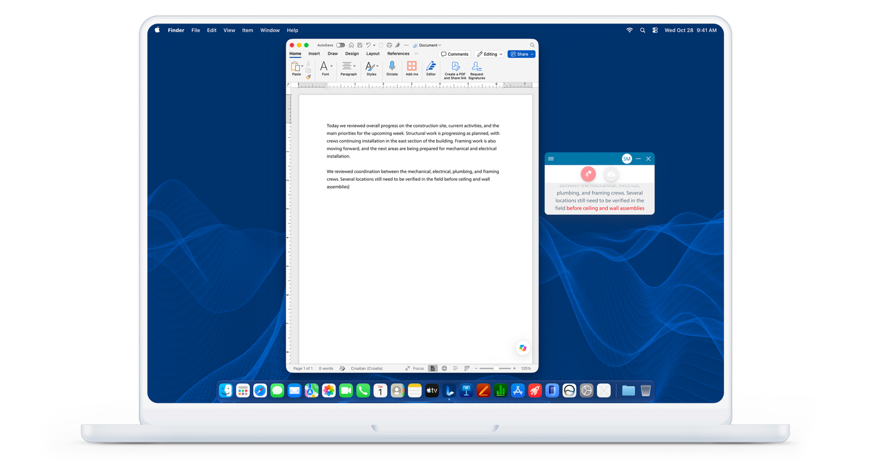Image resolution: width=870 pixels, height=475 pixels.
Task: Open the three-dot more commands menu
Action: tap(406, 45)
